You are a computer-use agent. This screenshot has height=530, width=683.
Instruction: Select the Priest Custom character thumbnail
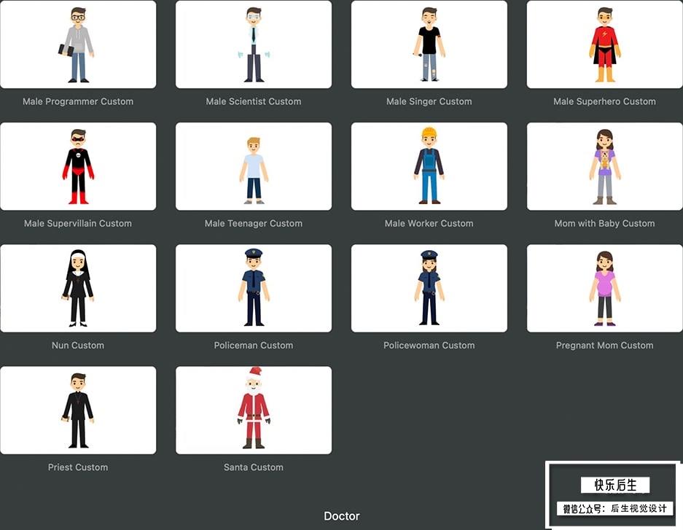78,410
